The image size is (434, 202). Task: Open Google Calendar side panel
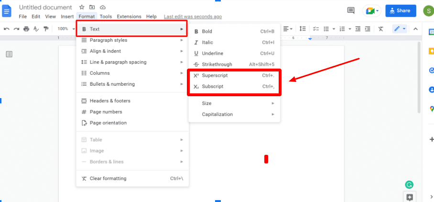(431, 31)
